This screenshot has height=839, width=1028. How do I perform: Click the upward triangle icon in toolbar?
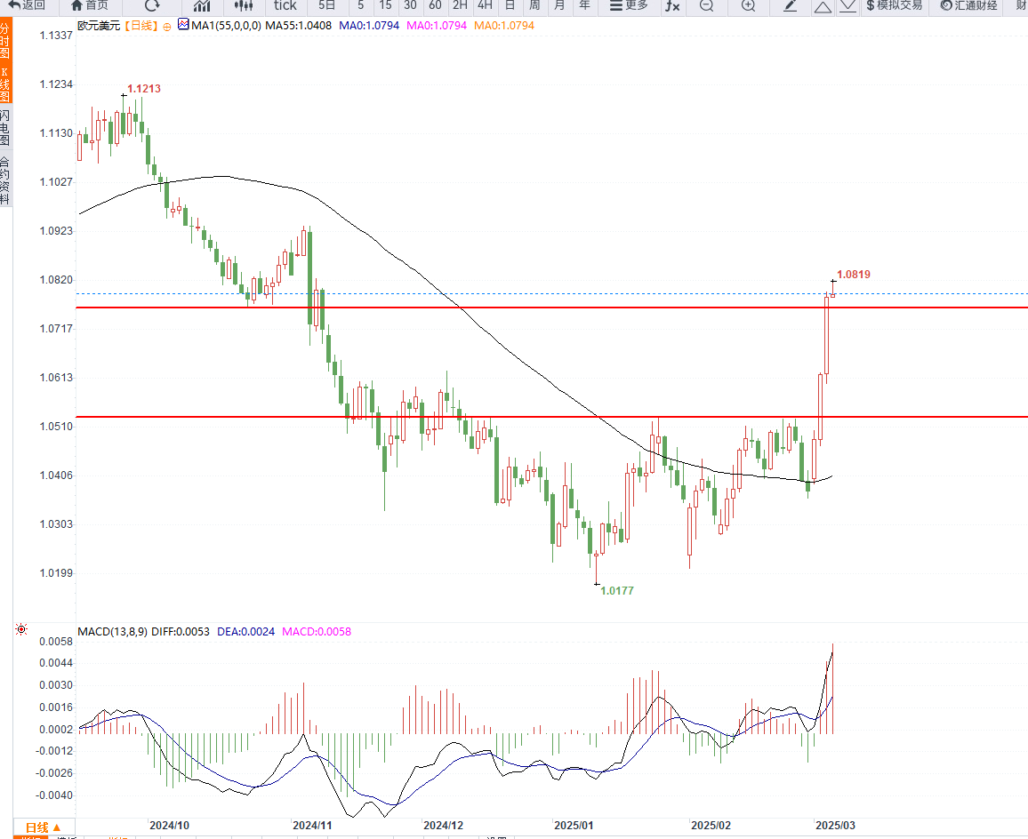[x=823, y=6]
